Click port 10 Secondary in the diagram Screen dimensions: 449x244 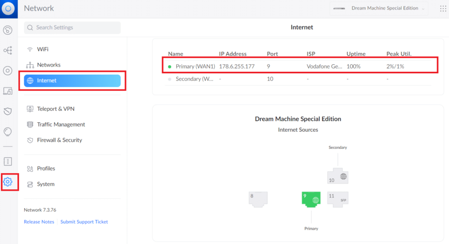338,177
